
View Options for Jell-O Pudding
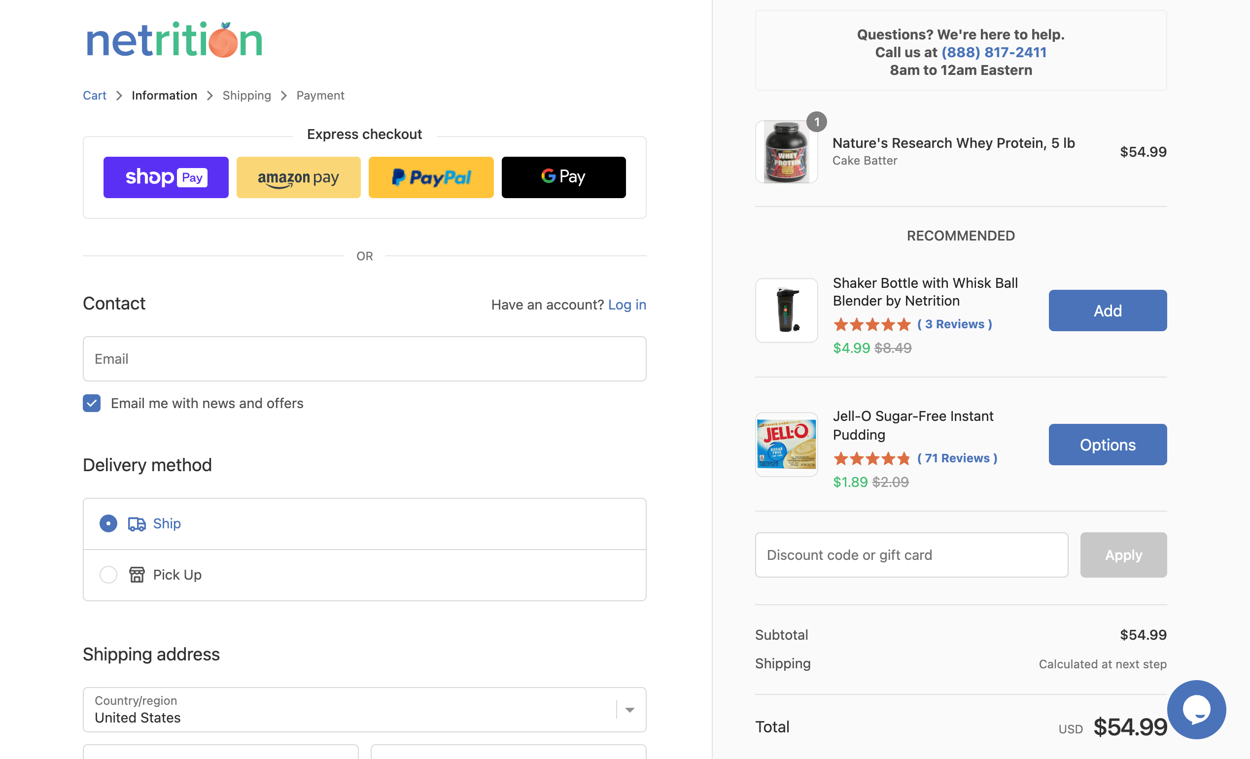pyautogui.click(x=1108, y=445)
